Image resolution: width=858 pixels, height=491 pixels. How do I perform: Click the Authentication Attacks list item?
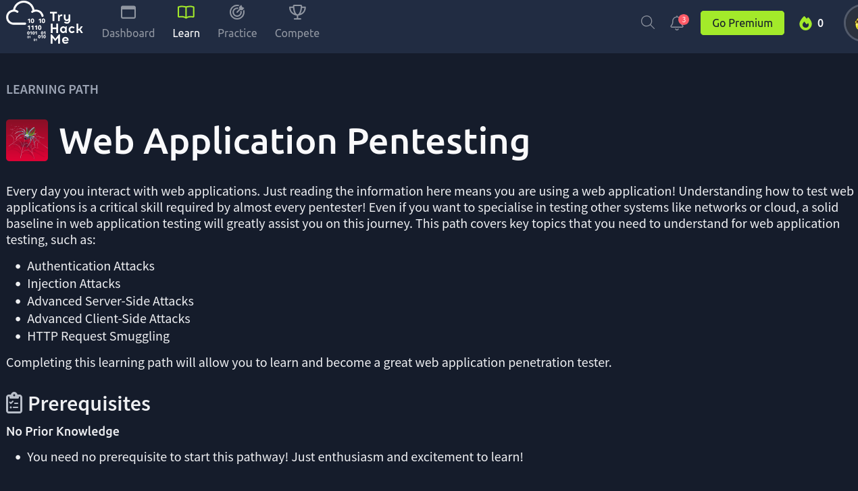(x=91, y=266)
